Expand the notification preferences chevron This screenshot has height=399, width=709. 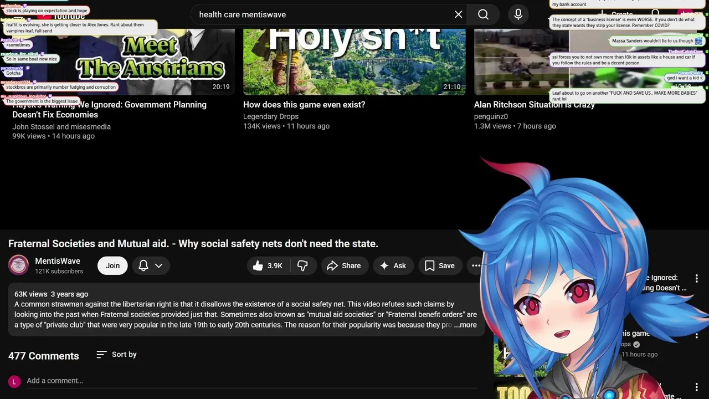tap(159, 265)
